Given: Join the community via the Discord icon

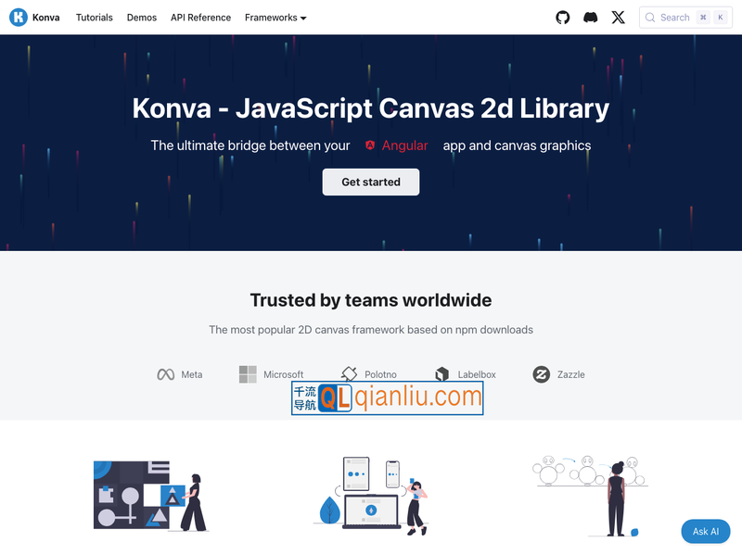Looking at the screenshot, I should (x=591, y=17).
